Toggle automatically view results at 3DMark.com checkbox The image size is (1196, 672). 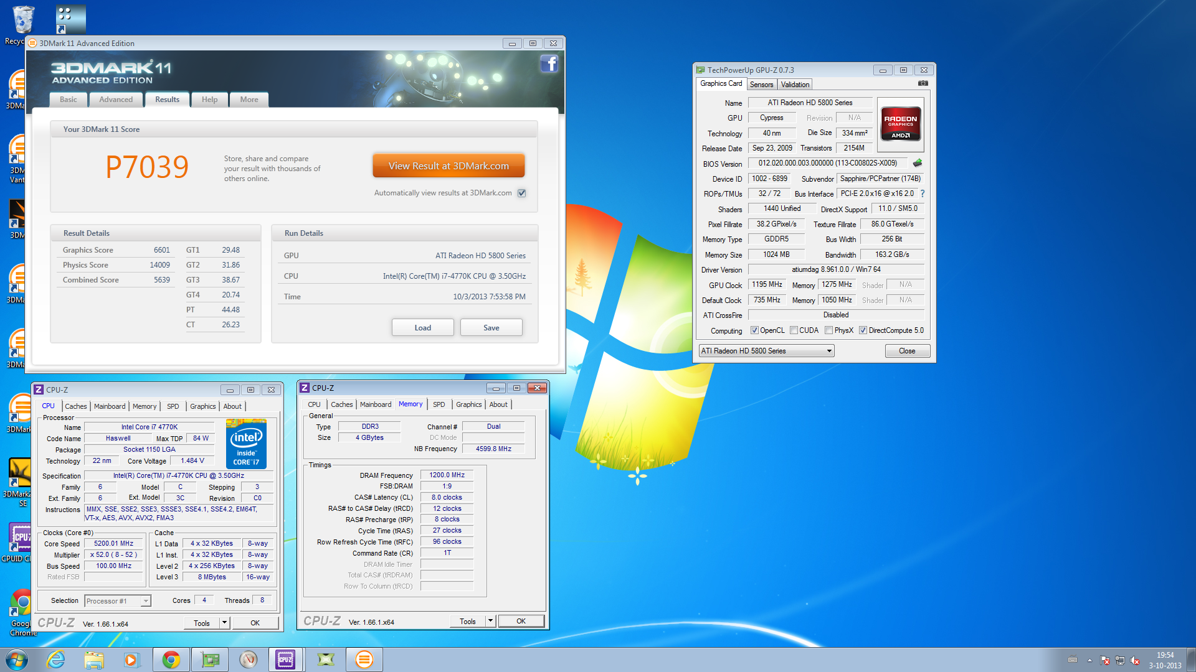click(521, 193)
